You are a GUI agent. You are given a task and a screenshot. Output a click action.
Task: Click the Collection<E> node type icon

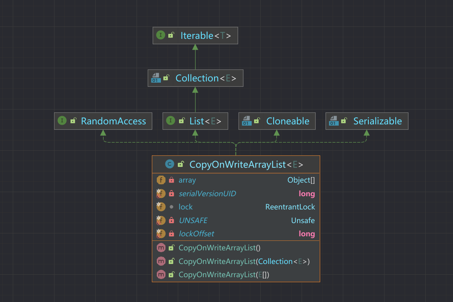click(x=156, y=78)
